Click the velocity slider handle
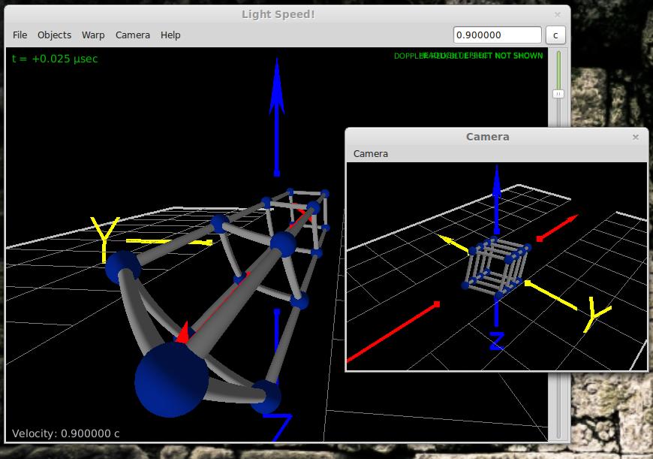Screen dimensions: 653x459 coord(558,94)
